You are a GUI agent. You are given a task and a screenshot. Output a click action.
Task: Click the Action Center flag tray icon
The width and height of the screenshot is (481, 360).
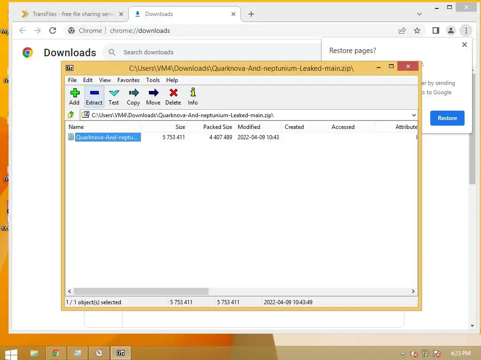pyautogui.click(x=437, y=353)
